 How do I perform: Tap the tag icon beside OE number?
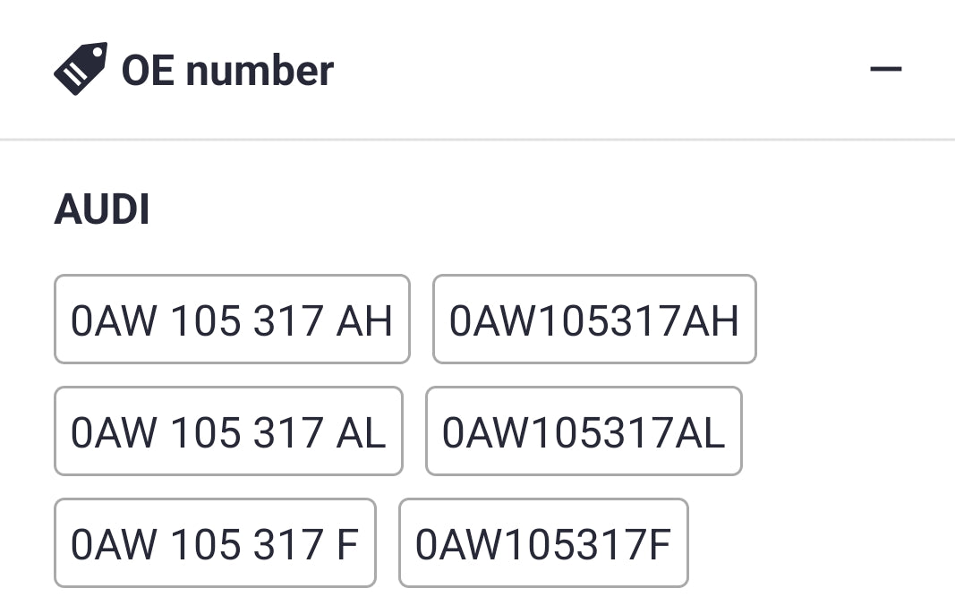click(x=81, y=69)
